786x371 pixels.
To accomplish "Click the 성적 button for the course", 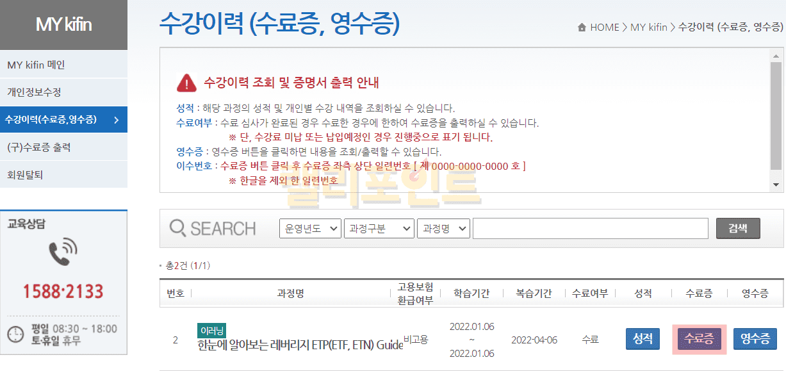I will [643, 339].
